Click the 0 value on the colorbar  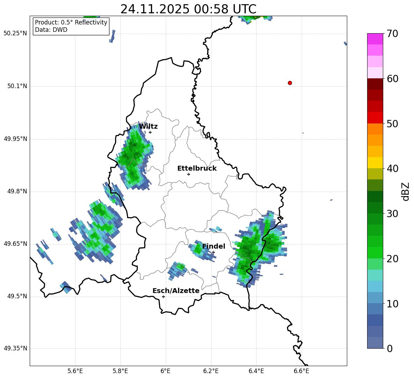tap(390, 348)
